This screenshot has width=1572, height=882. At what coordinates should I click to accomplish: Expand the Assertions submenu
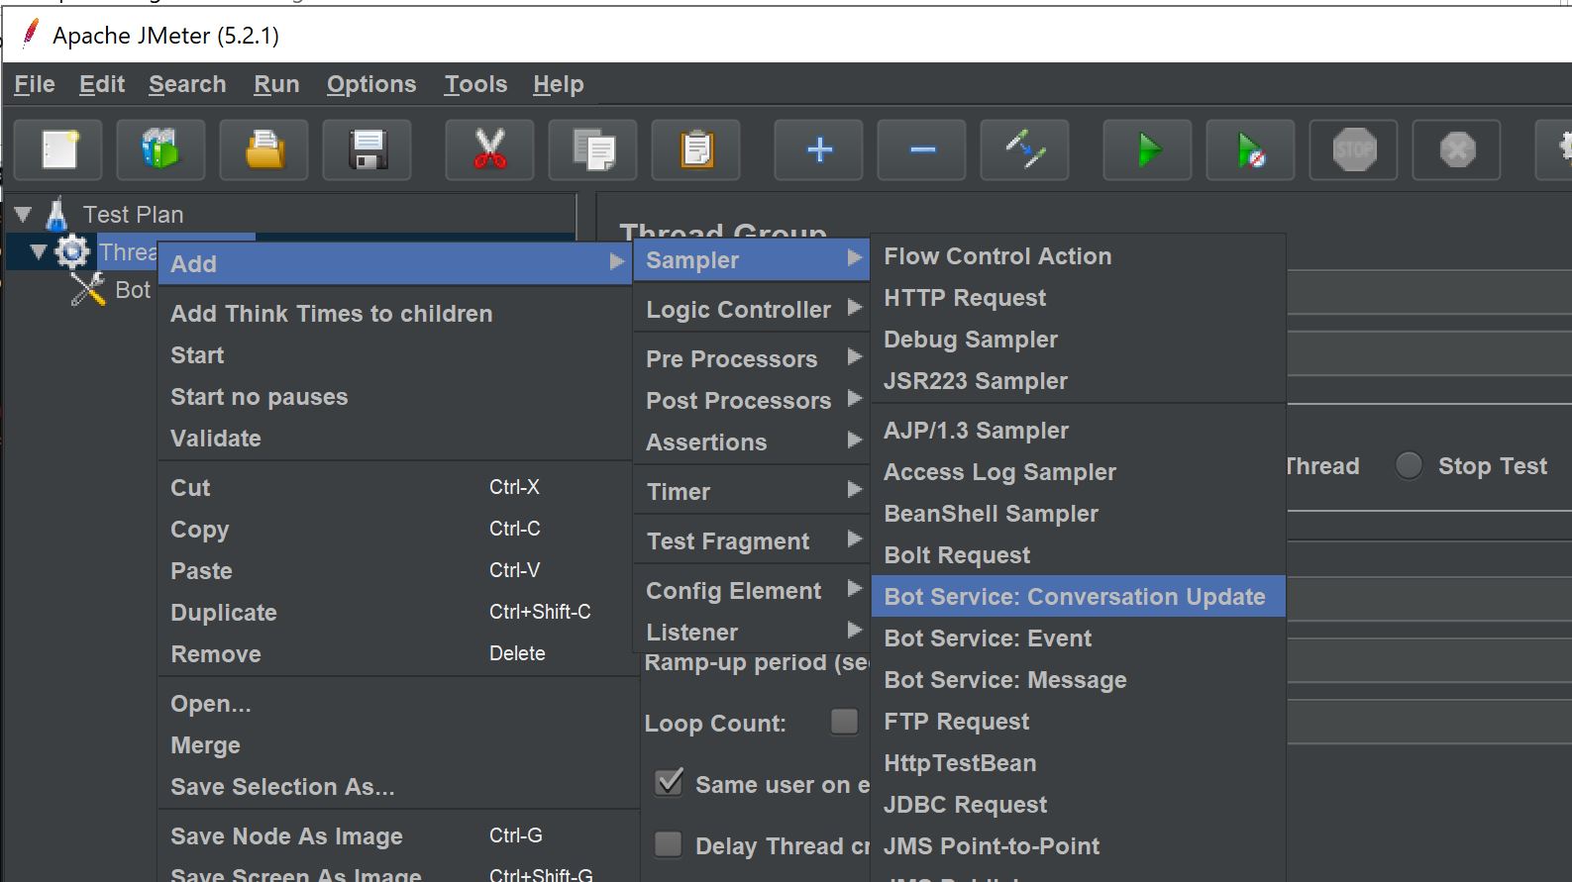[752, 442]
